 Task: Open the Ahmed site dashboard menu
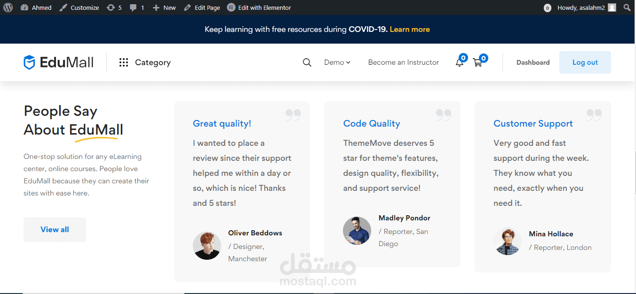pyautogui.click(x=36, y=8)
